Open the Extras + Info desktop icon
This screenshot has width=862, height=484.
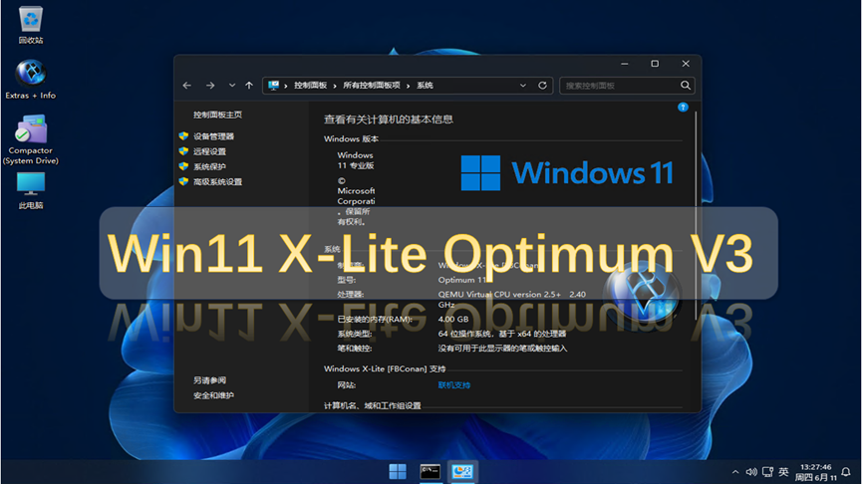tap(31, 80)
